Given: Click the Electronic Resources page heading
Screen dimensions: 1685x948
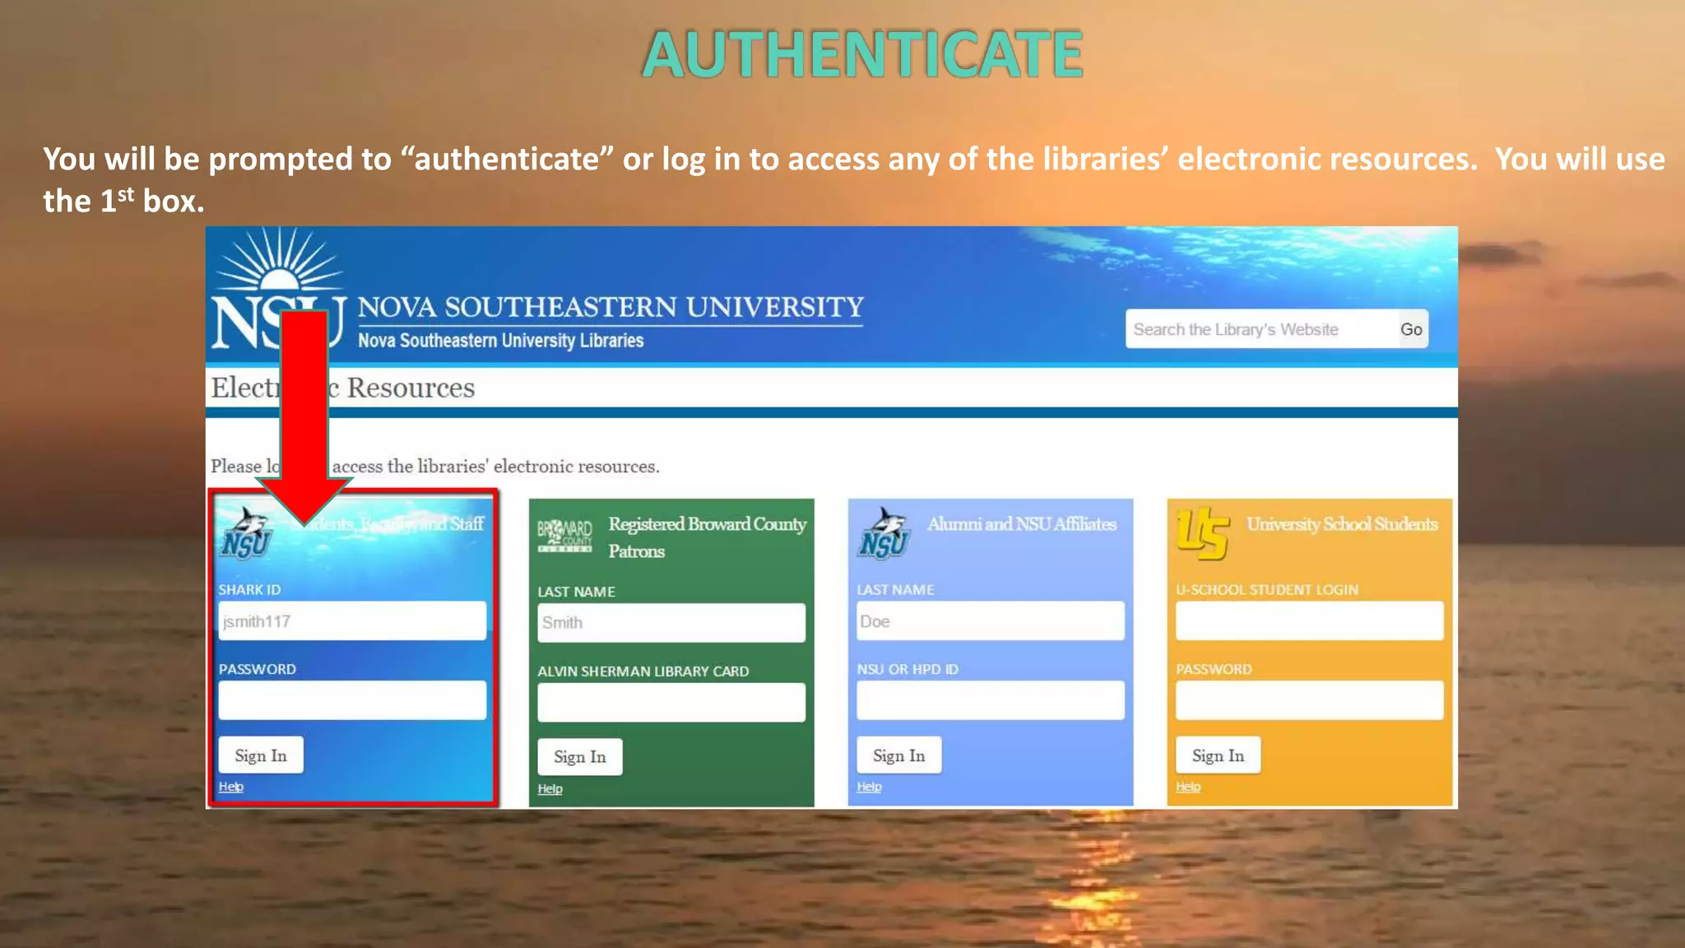Looking at the screenshot, I should coord(343,388).
